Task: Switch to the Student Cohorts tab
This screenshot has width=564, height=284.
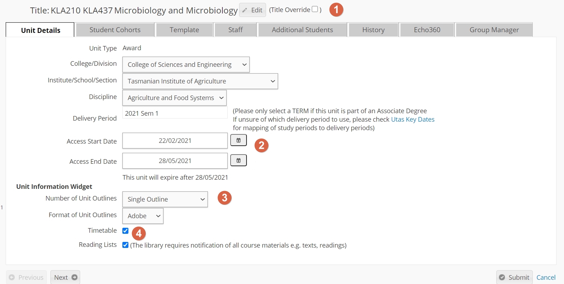Action: [115, 30]
